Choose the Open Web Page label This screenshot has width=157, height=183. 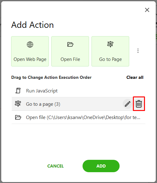(30, 59)
